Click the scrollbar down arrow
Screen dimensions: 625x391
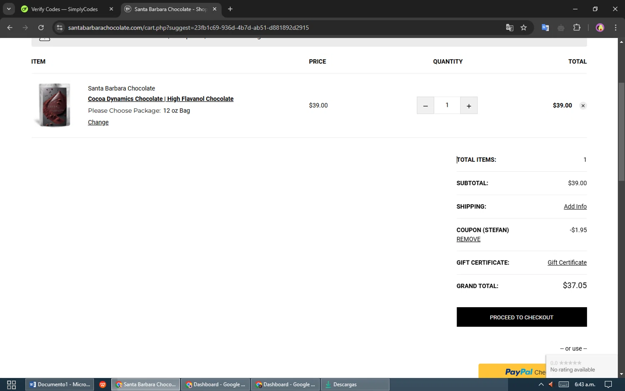[621, 374]
